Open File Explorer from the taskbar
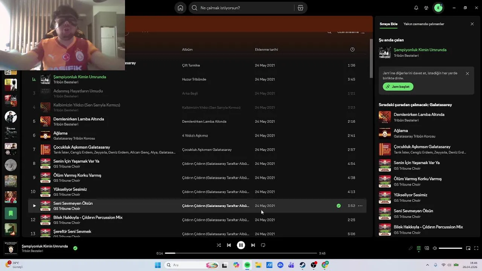482x271 pixels. (258, 265)
